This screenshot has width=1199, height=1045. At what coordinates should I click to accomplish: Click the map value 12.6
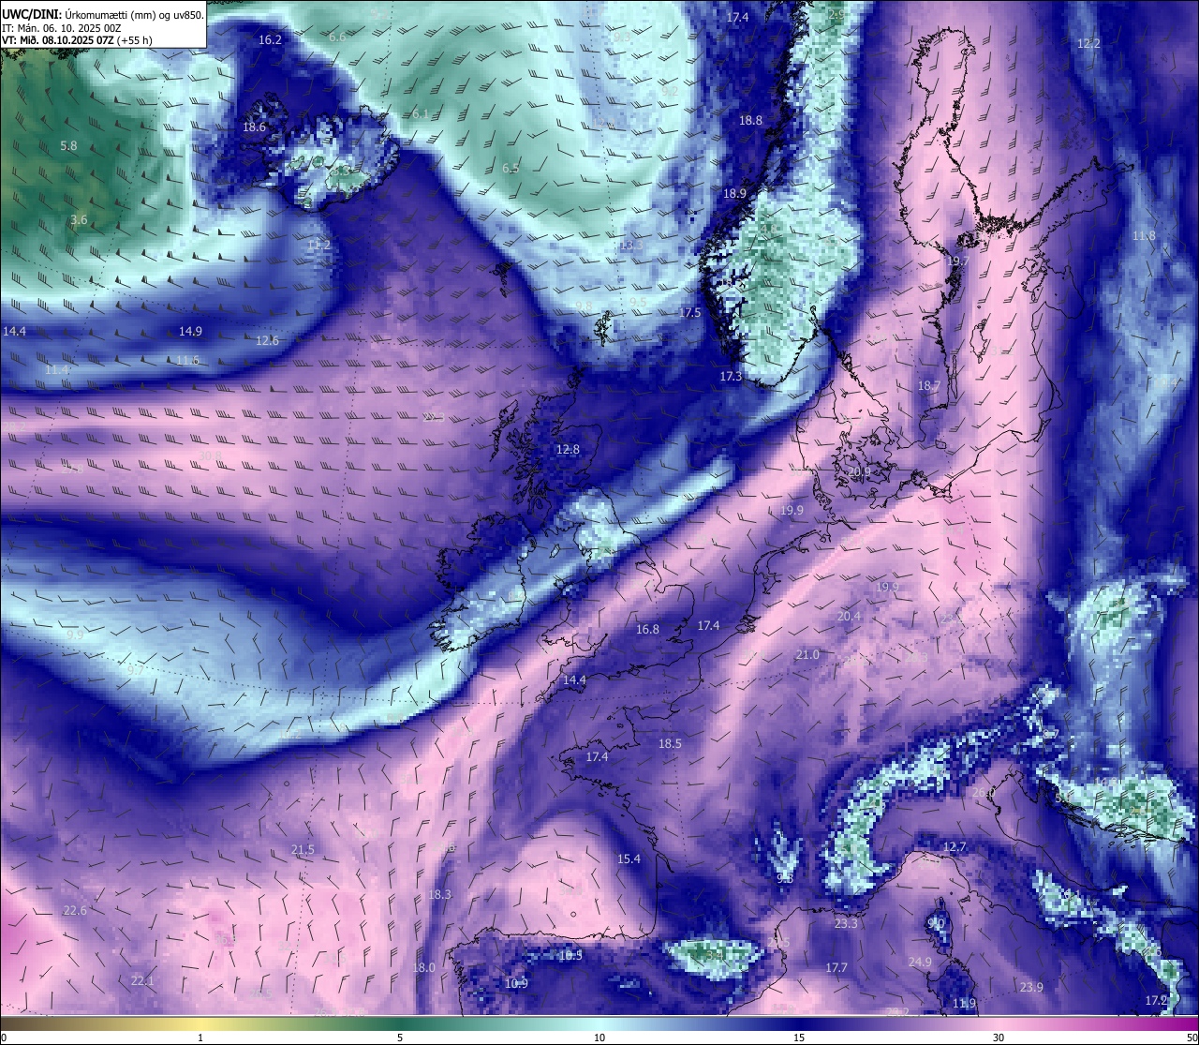[x=267, y=340]
